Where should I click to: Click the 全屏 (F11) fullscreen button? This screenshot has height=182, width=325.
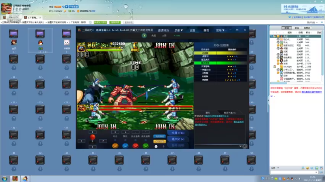tap(178, 133)
